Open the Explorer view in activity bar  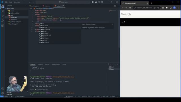3,6
